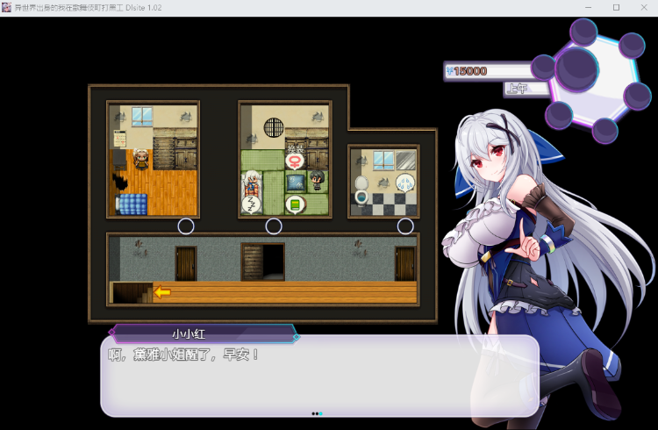
Task: Click the window title text
Action: (88, 8)
